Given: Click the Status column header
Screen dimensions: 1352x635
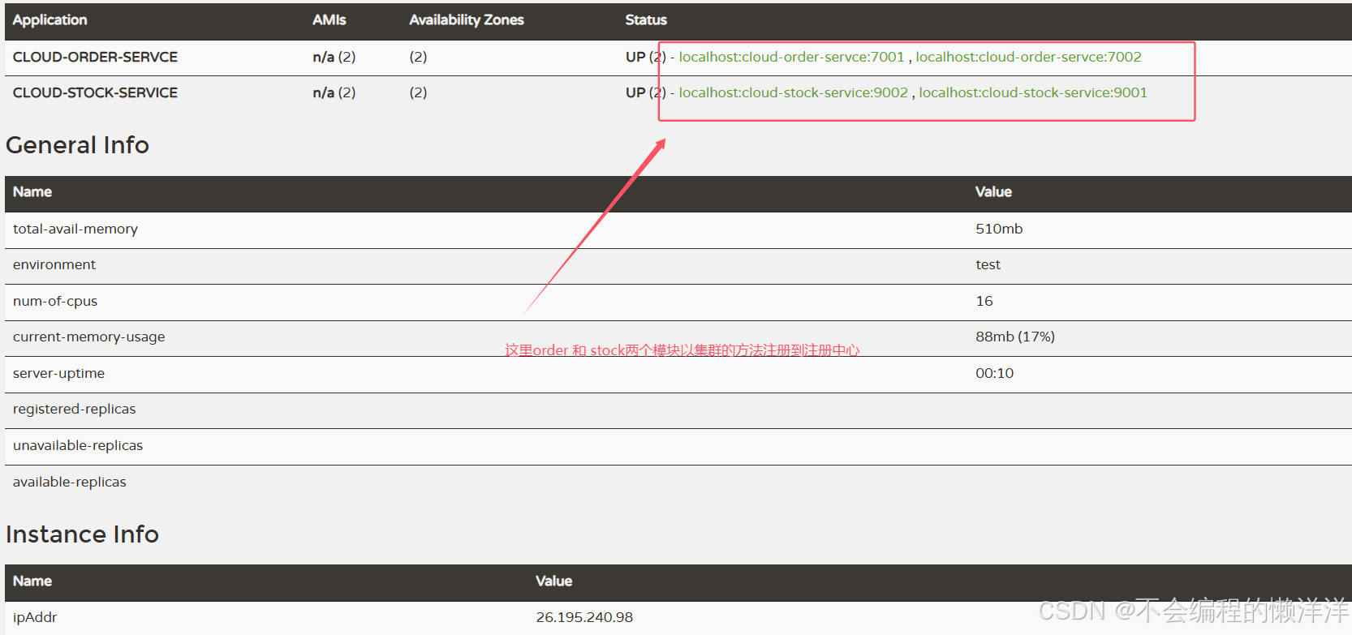Looking at the screenshot, I should [x=646, y=20].
